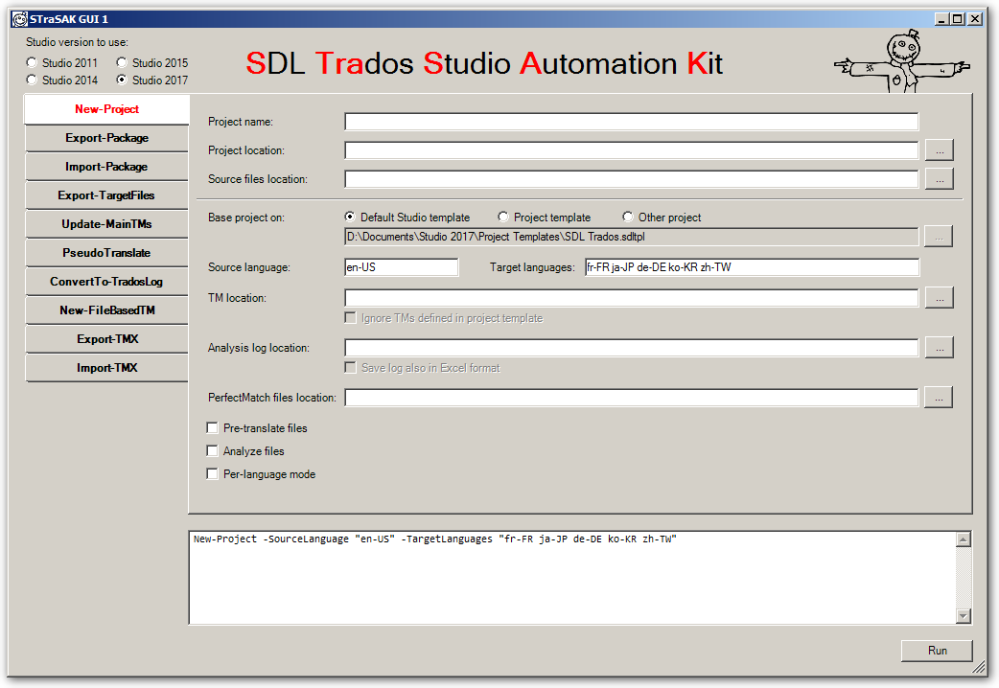This screenshot has height=688, width=999.
Task: Open the New-Project tab
Action: point(107,109)
